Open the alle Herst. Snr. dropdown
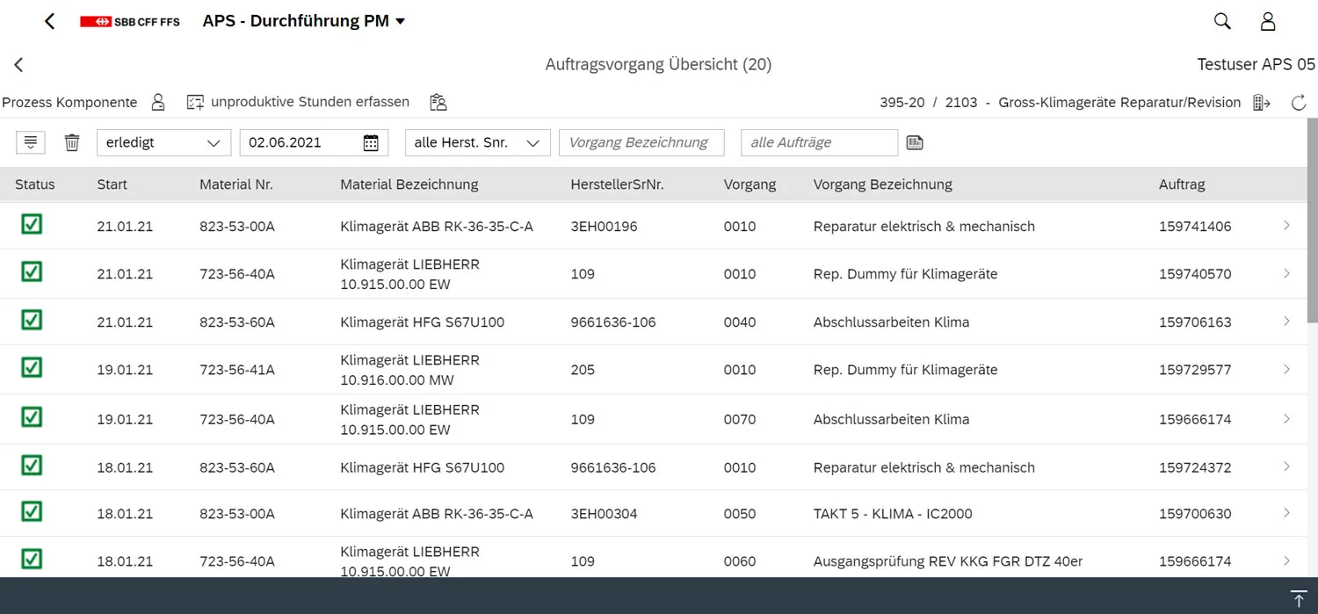 pos(477,142)
